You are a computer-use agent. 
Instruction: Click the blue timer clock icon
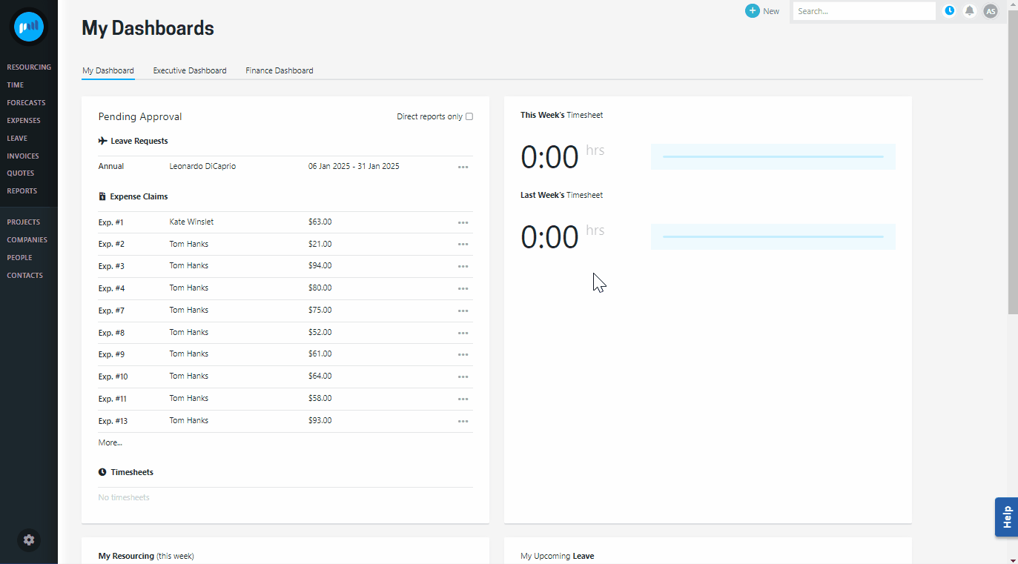949,11
